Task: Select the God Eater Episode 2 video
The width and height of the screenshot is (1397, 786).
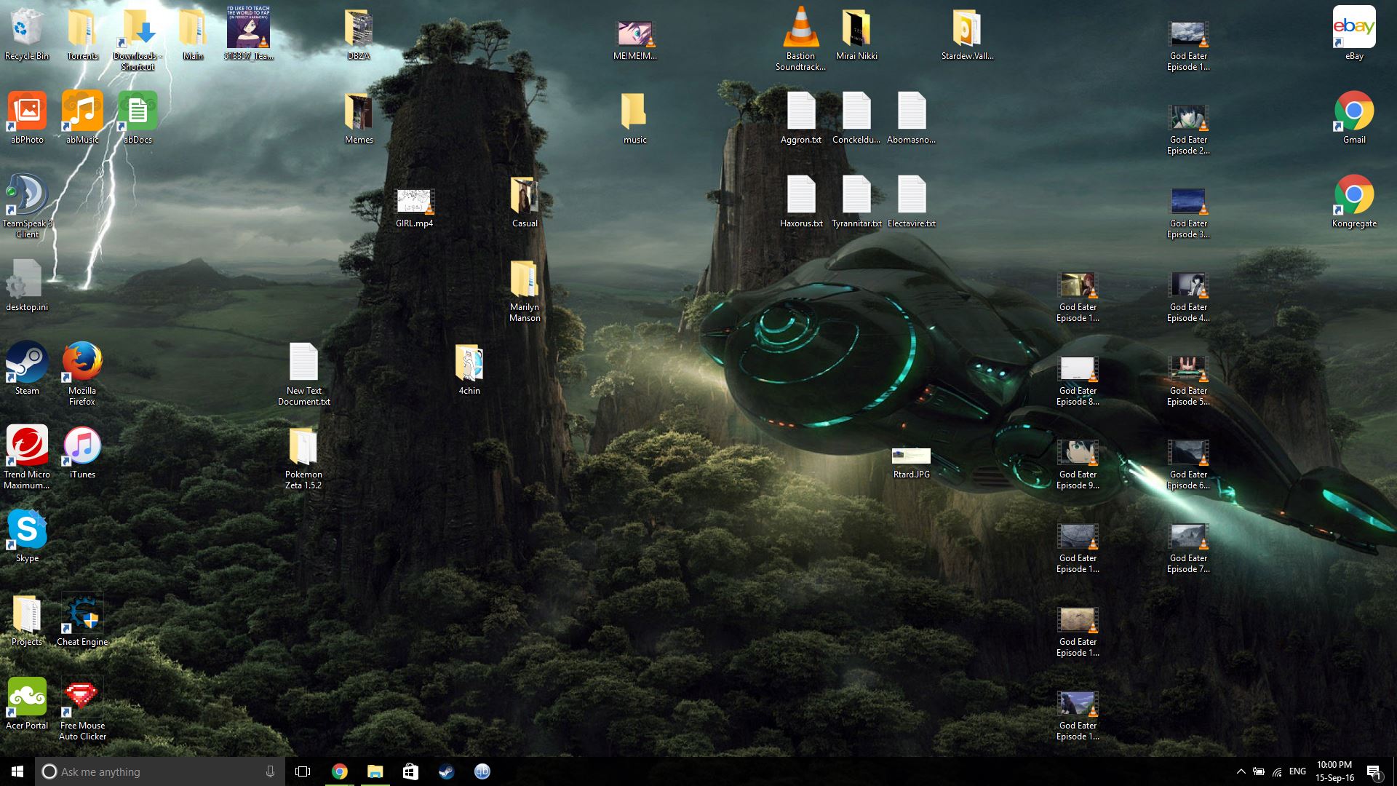Action: coord(1188,130)
